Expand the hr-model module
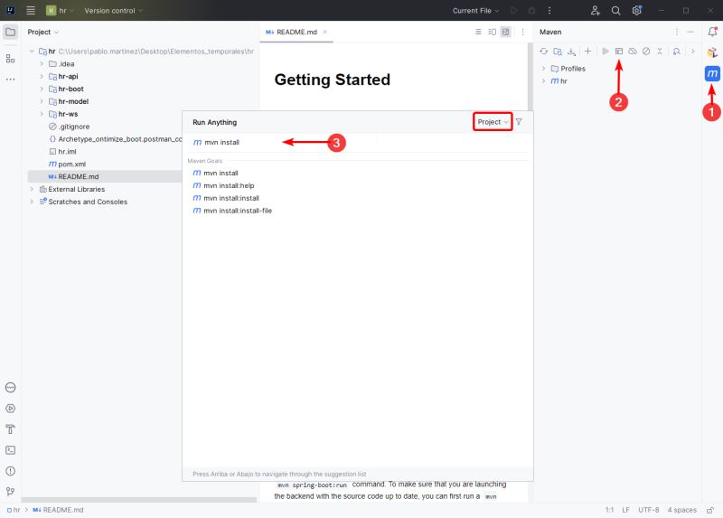The height and width of the screenshot is (518, 723). click(42, 101)
